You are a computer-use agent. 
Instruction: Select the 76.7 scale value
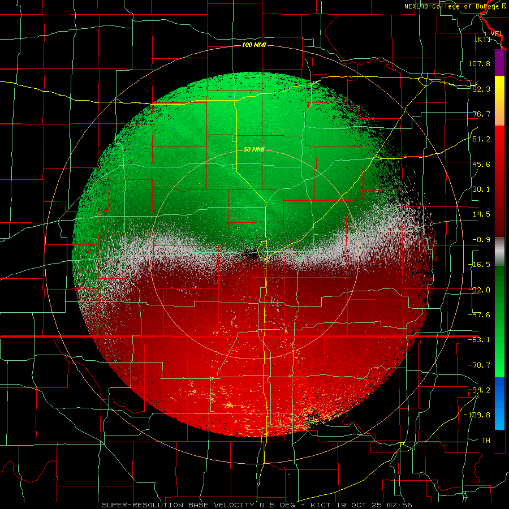click(x=481, y=114)
